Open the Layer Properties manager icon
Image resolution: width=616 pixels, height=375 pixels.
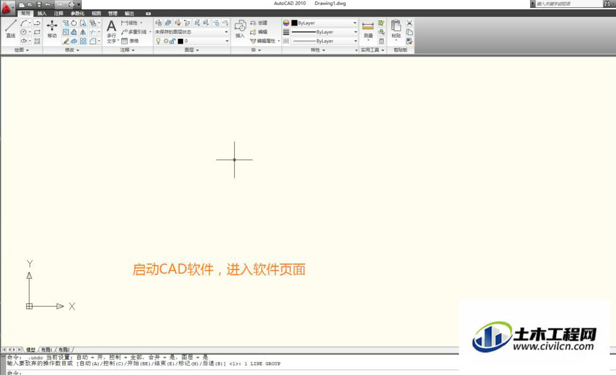point(158,23)
